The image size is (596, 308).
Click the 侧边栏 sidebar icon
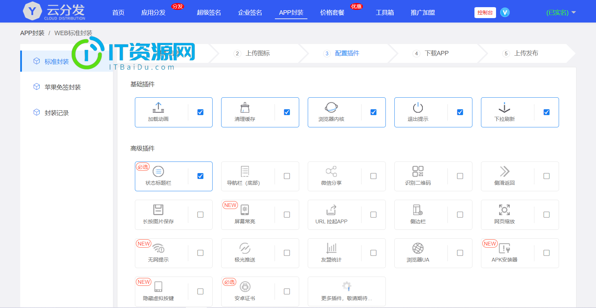(418, 210)
